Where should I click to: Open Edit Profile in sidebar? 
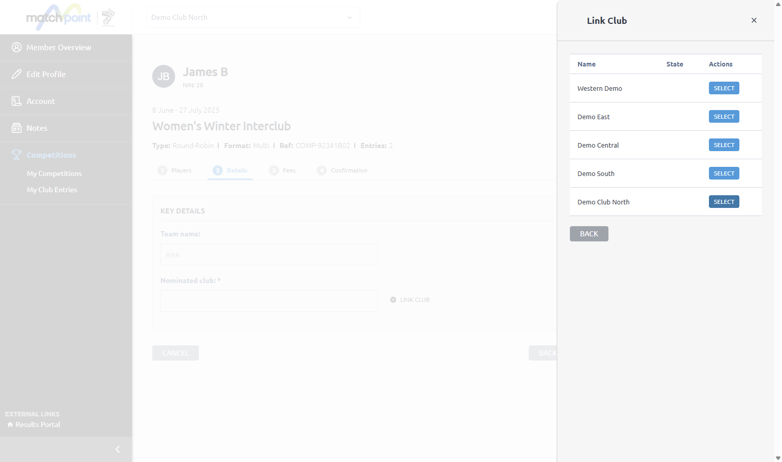[x=66, y=75]
